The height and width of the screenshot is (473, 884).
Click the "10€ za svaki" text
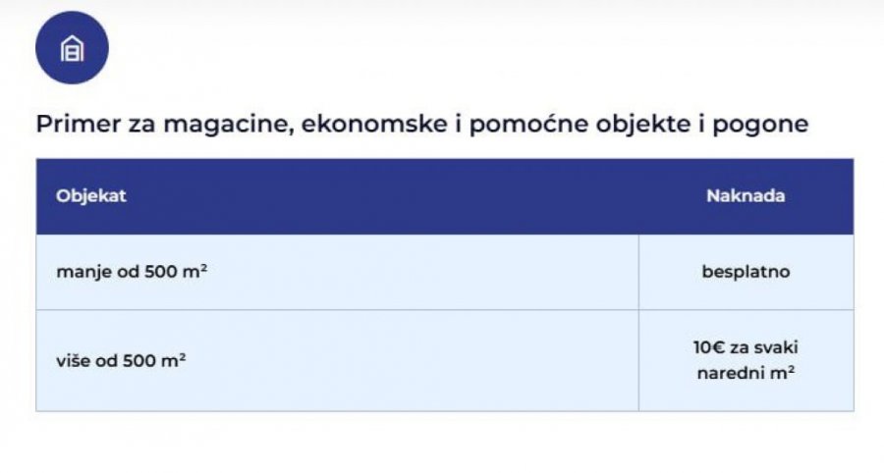click(746, 348)
